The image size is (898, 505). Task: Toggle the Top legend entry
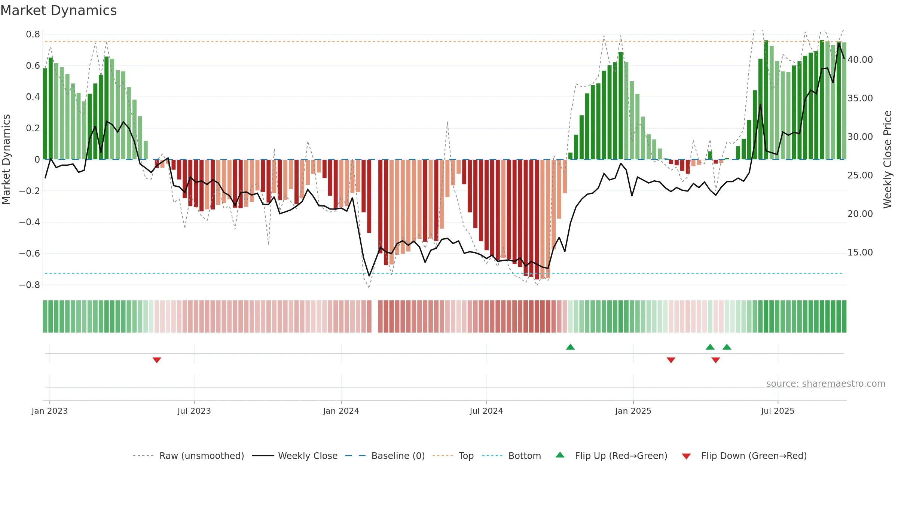coord(453,456)
